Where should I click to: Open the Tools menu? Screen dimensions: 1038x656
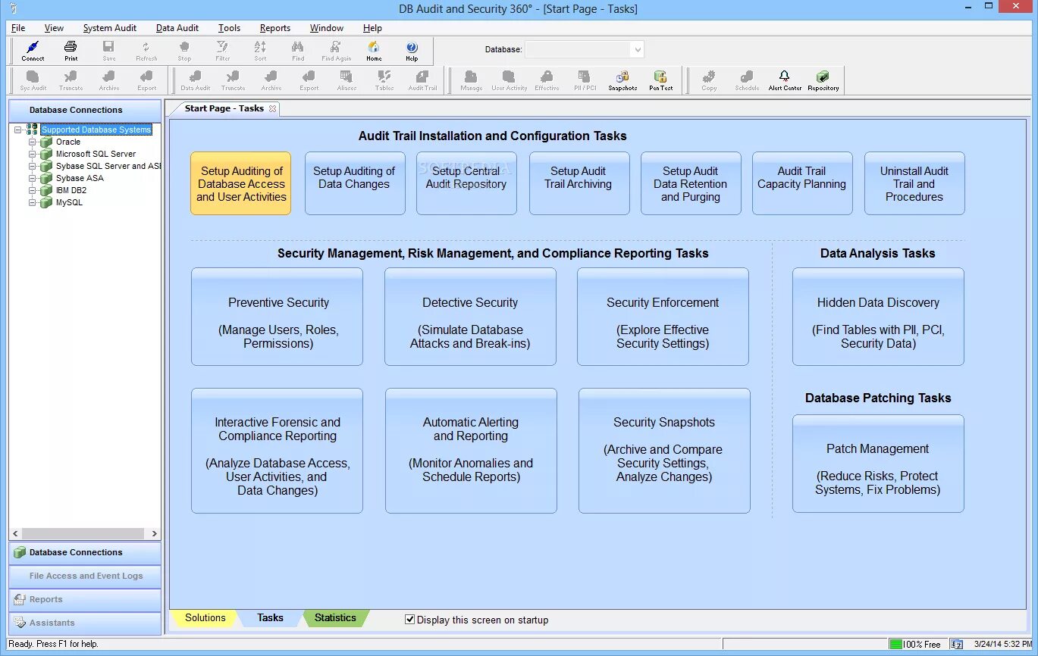229,28
